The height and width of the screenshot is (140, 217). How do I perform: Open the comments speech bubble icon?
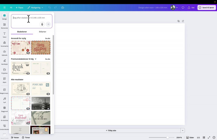tap(183, 7)
